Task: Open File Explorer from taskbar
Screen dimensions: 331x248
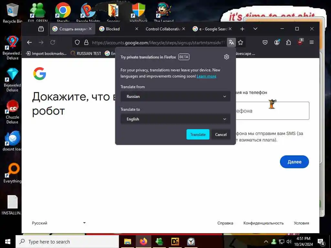Action: (127, 242)
